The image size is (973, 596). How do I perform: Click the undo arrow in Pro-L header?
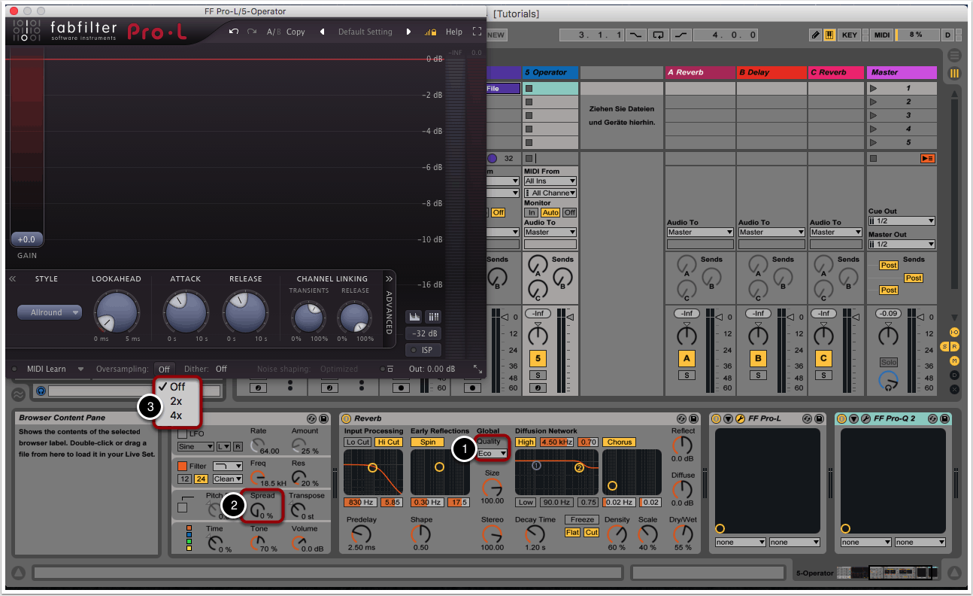pyautogui.click(x=234, y=32)
